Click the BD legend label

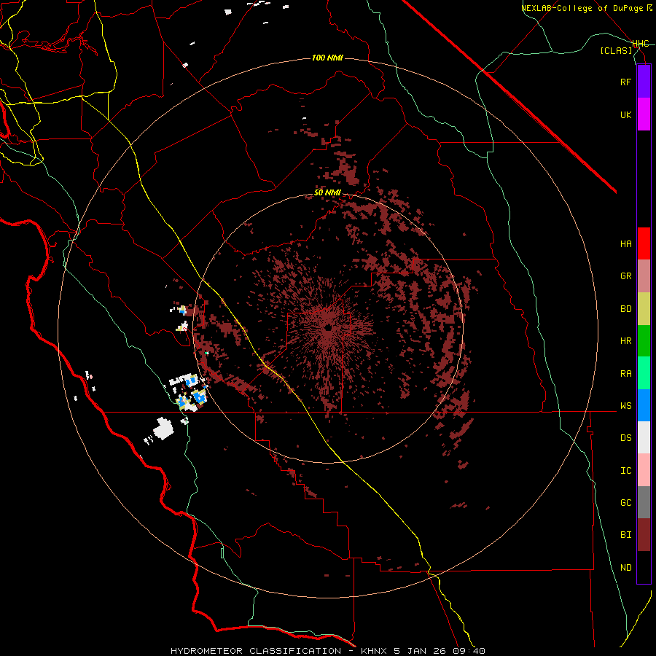(625, 309)
